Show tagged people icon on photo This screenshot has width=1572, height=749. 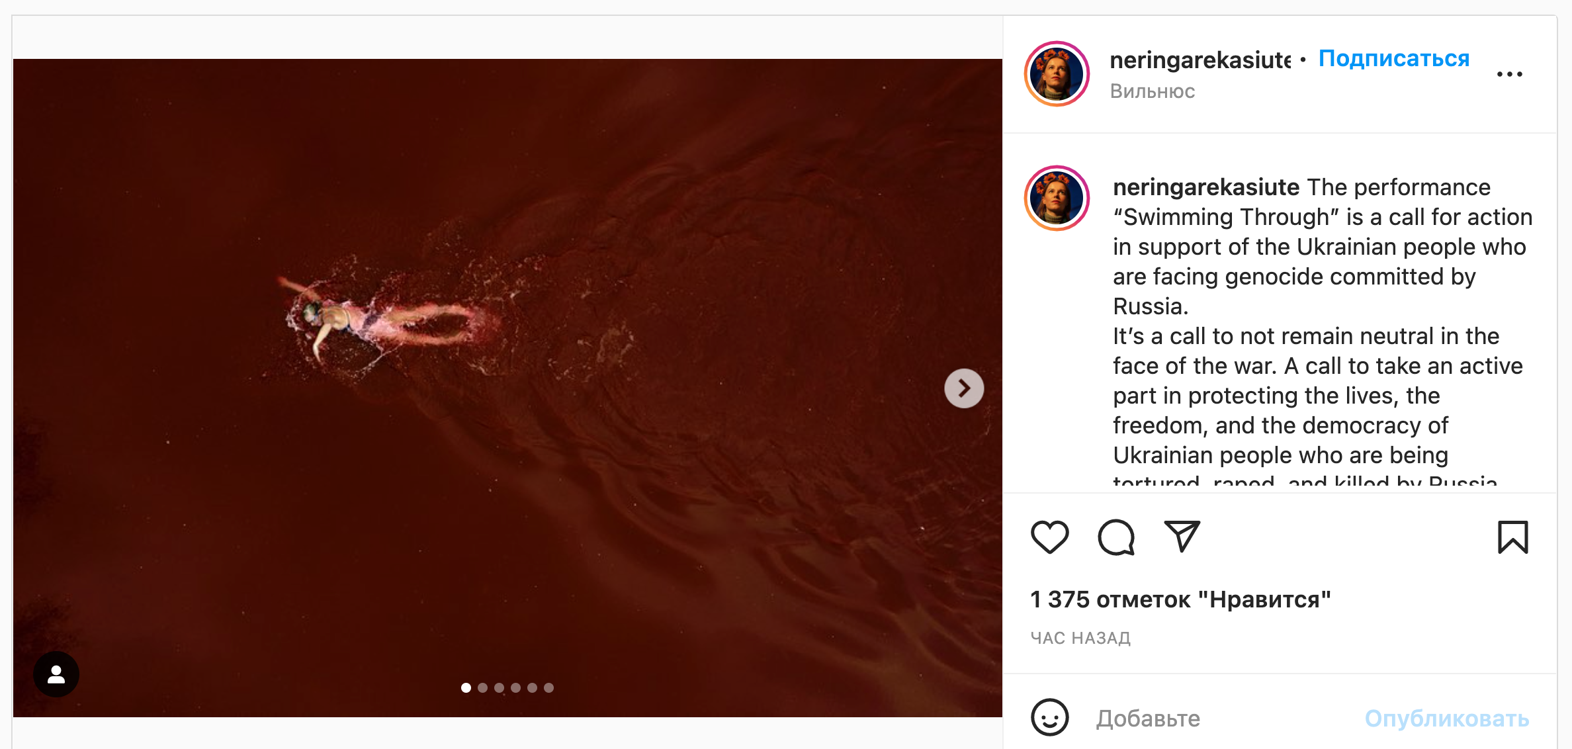pyautogui.click(x=56, y=674)
